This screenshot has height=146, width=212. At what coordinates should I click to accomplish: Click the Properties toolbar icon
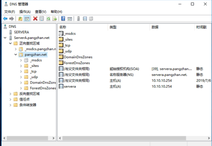42,19
